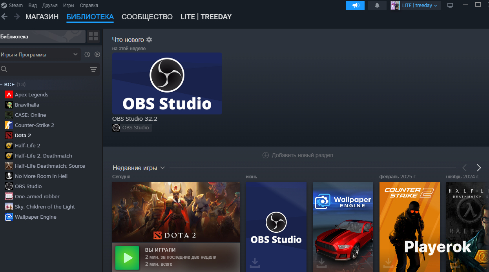Open the Игры и Программы dropdown
This screenshot has width=489, height=272.
point(40,54)
